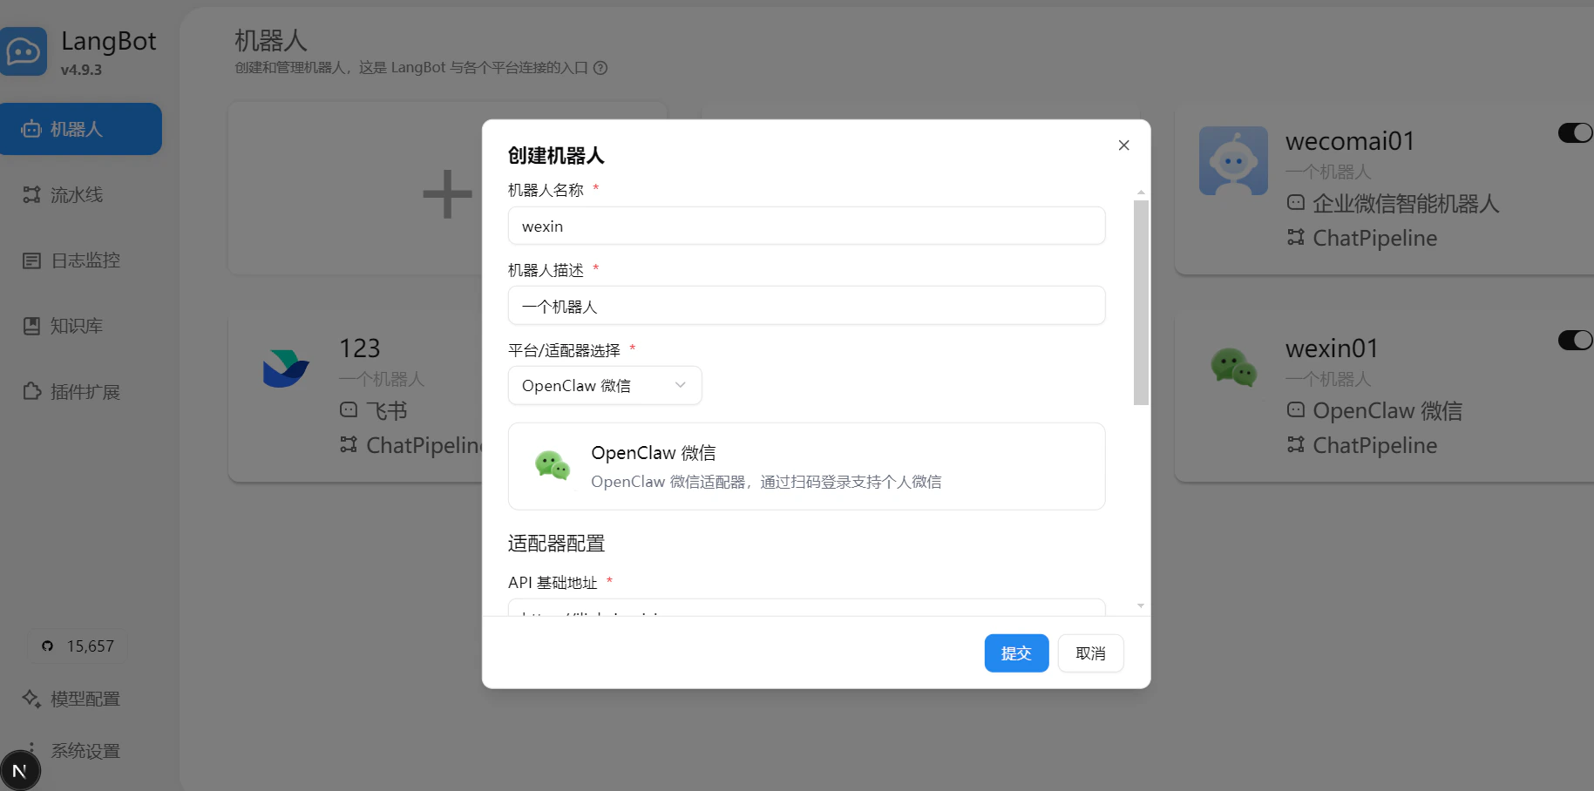This screenshot has width=1594, height=791.
Task: Select the 机器人 robot icon in sidebar
Action: click(x=31, y=129)
